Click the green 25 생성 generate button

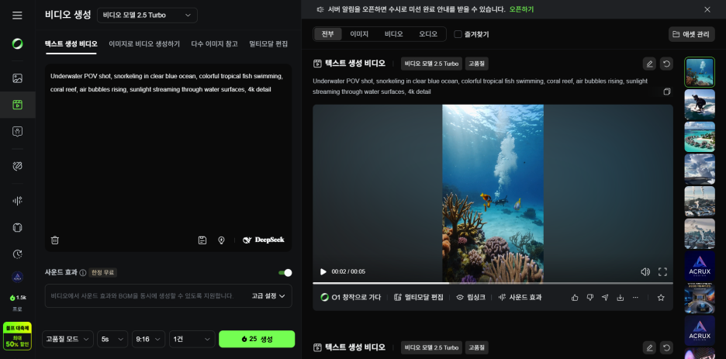pyautogui.click(x=257, y=339)
